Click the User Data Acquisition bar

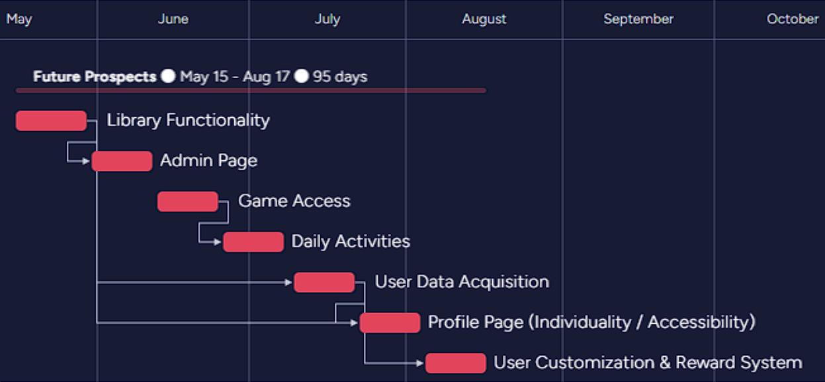(x=324, y=282)
